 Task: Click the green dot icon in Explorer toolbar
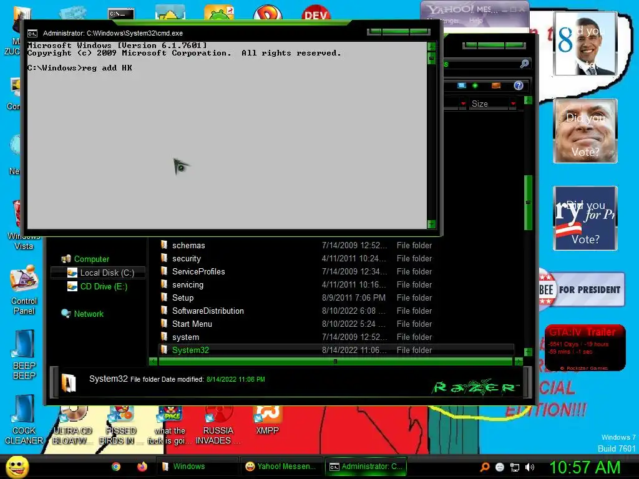(x=475, y=85)
